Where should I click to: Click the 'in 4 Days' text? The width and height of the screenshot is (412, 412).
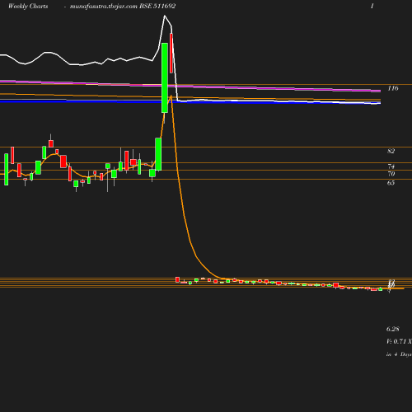(x=399, y=354)
